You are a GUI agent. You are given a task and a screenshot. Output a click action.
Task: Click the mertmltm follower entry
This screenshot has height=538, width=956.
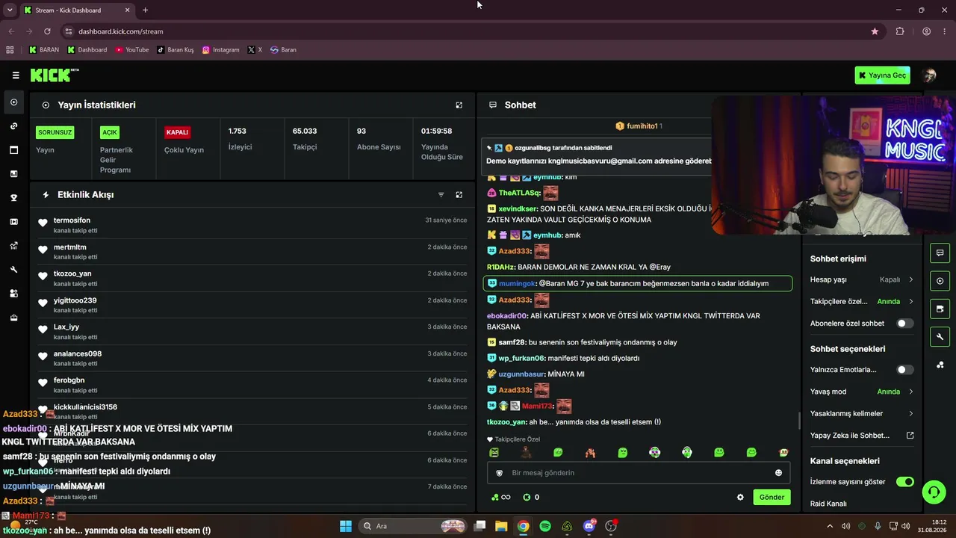252,252
